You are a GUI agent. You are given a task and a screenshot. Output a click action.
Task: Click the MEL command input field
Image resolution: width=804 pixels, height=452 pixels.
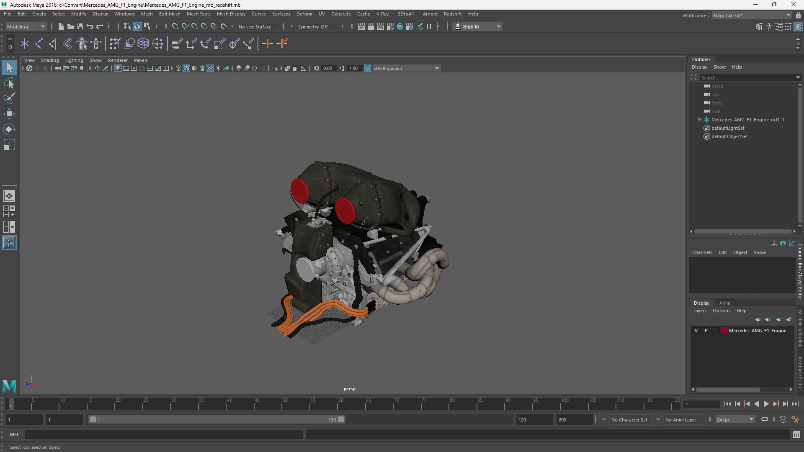tap(163, 434)
